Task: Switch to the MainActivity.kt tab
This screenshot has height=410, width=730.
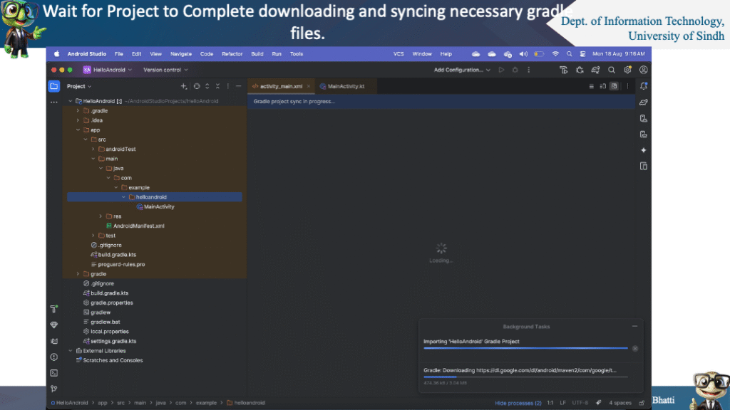Action: coord(343,86)
